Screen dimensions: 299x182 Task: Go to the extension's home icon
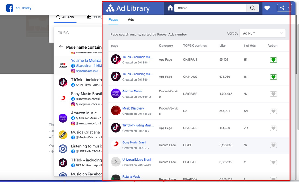click(170, 8)
